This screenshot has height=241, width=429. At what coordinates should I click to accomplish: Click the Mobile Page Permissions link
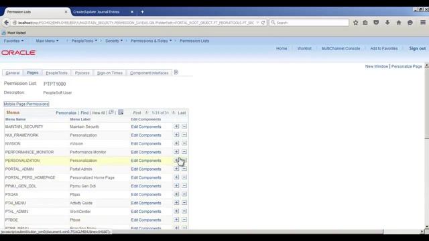(26, 104)
